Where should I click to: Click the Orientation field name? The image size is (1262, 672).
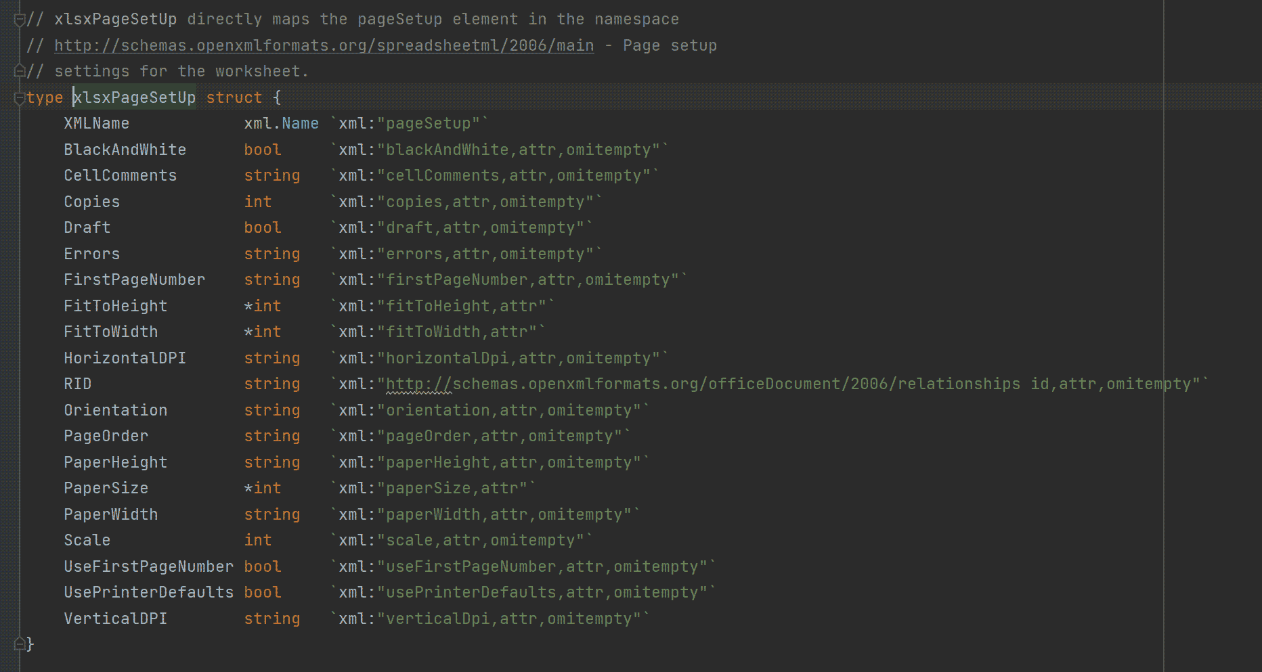click(115, 410)
